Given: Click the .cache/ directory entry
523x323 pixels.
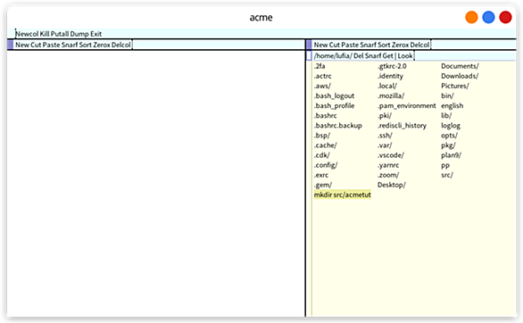Looking at the screenshot, I should coord(325,145).
